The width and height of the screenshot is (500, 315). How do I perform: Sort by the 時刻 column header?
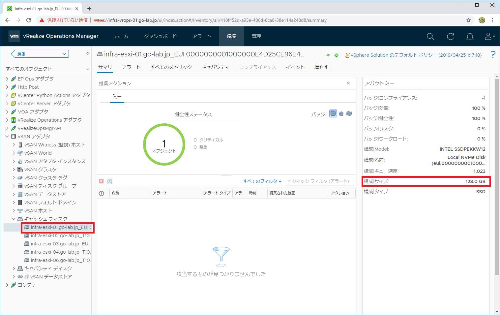[x=253, y=193]
